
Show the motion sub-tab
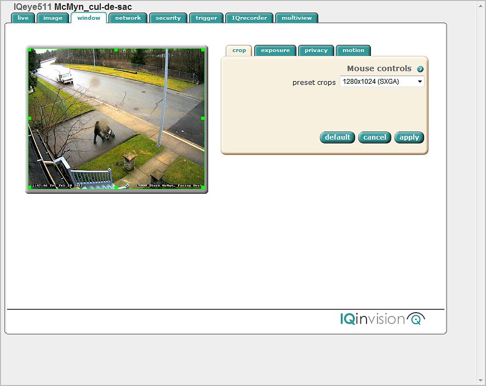coord(353,50)
